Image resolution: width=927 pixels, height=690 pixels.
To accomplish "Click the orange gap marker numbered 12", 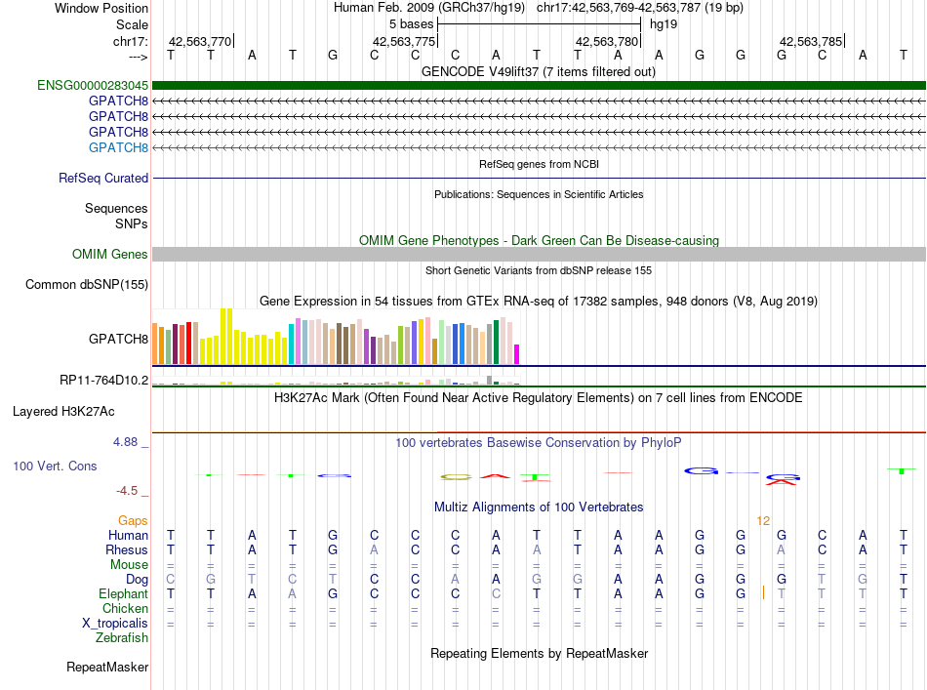I will pos(763,521).
